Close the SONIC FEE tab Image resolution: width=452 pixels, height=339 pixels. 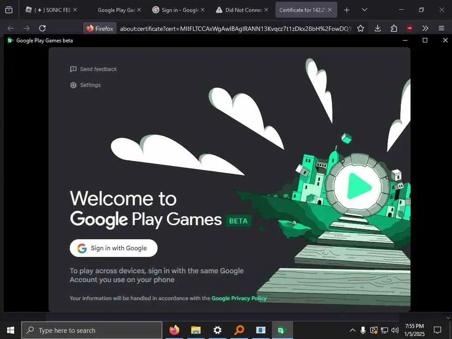click(x=75, y=10)
